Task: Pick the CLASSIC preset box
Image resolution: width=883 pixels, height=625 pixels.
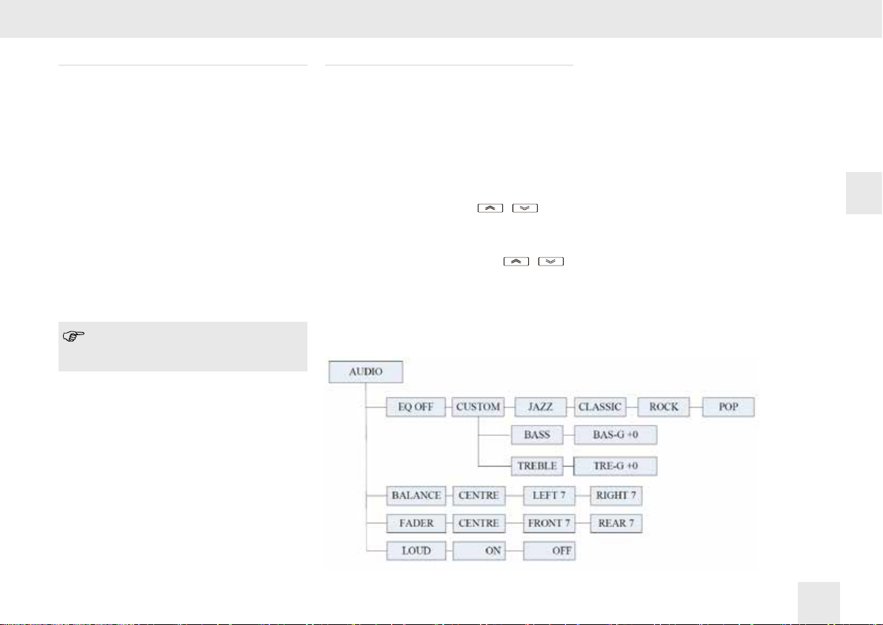Action: click(600, 407)
